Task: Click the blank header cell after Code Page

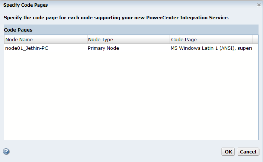Action: (256, 39)
